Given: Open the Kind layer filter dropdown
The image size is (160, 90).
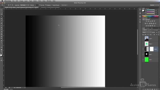Looking at the screenshot, I should point(145,30).
